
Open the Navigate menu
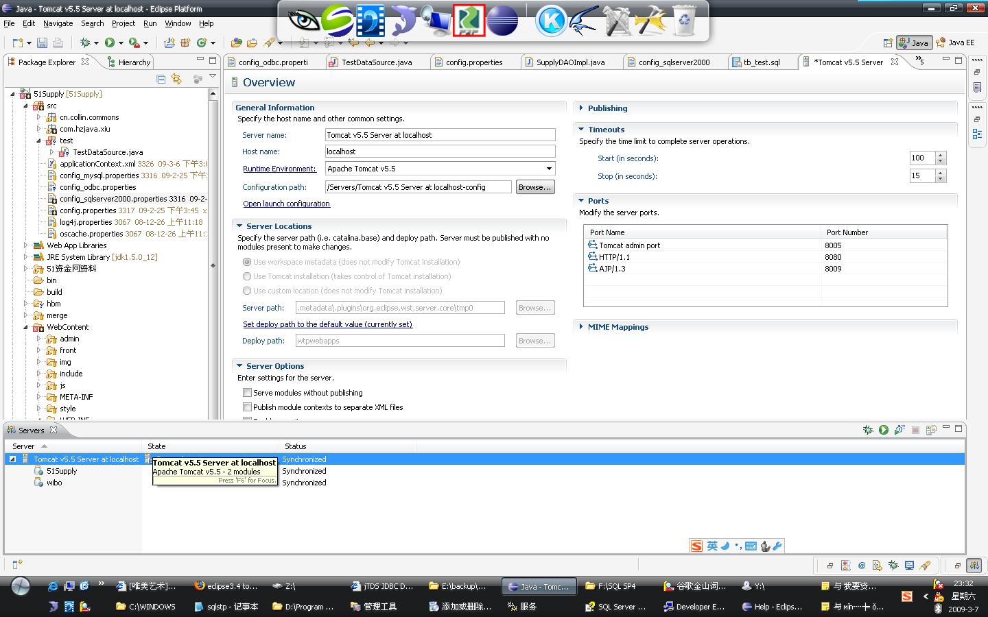[58, 23]
